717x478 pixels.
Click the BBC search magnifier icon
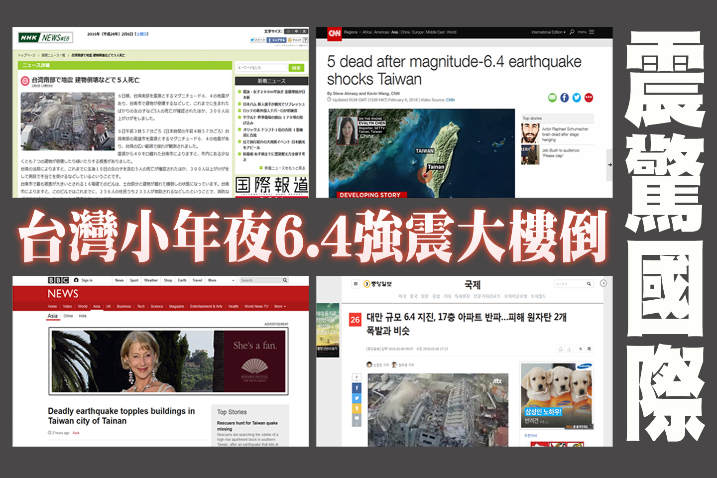(285, 280)
